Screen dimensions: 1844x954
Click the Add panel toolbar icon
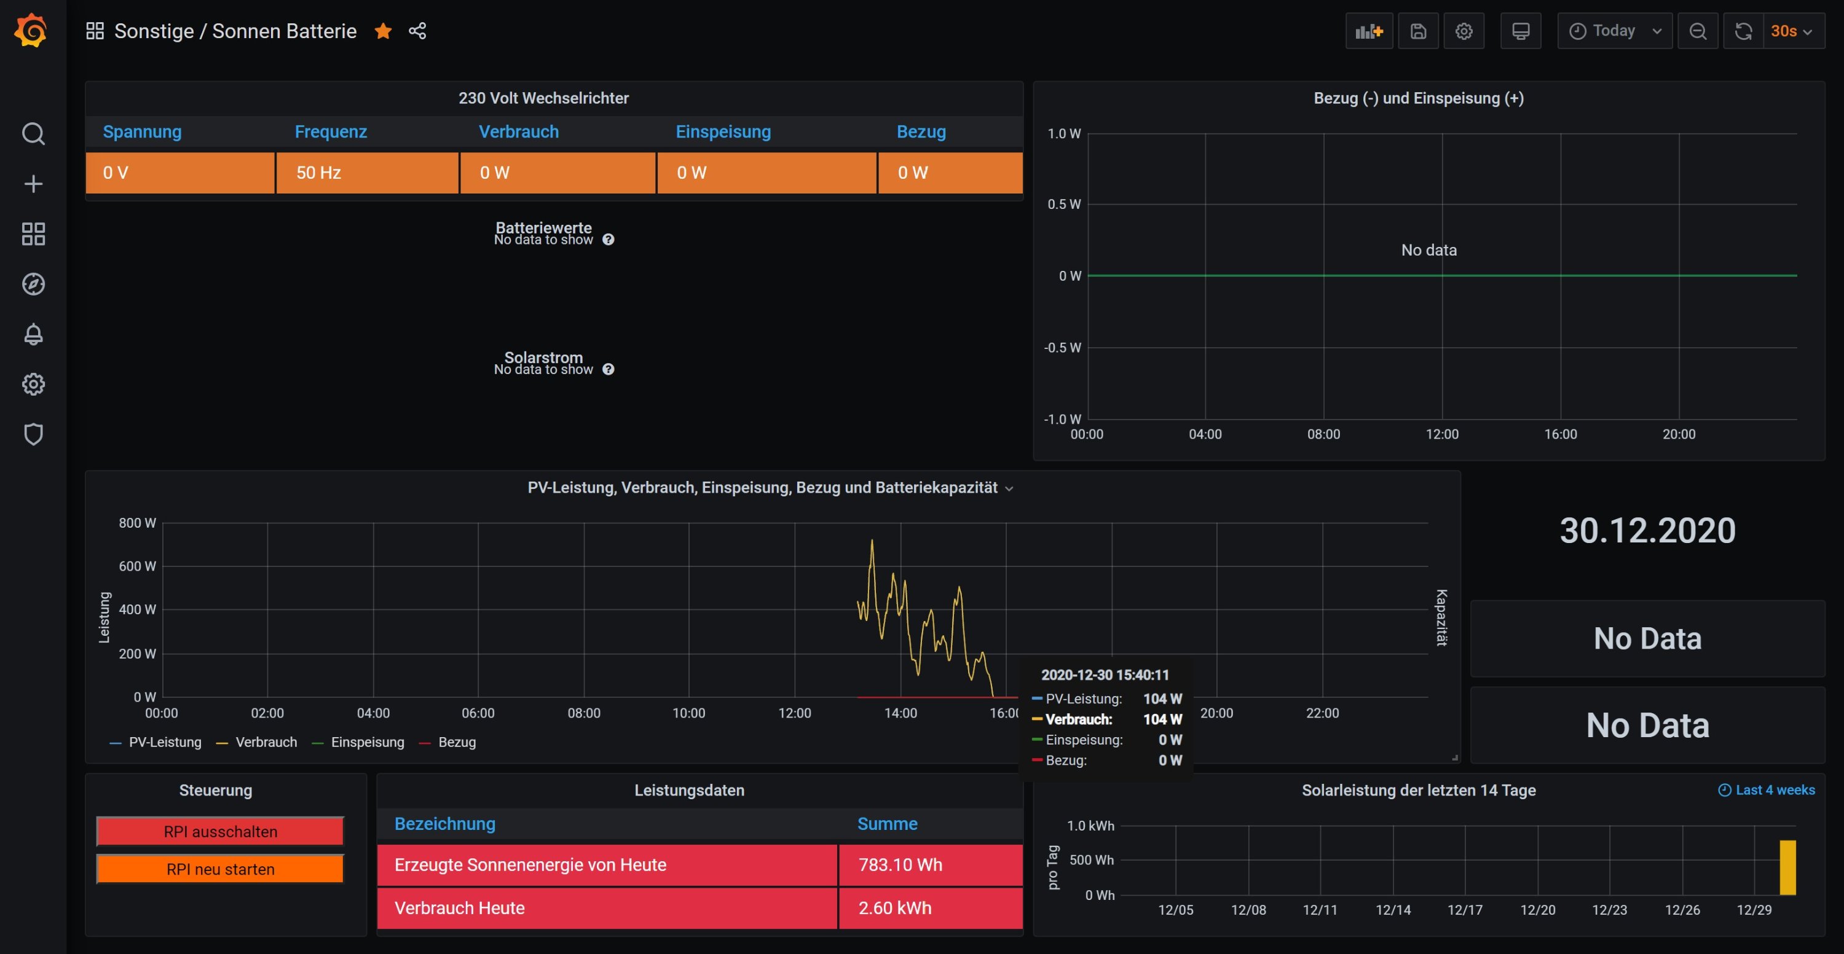click(1369, 31)
